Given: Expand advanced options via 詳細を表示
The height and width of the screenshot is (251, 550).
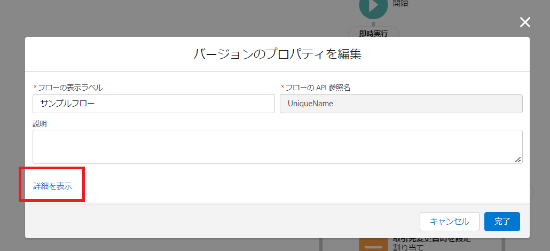Looking at the screenshot, I should [x=52, y=186].
